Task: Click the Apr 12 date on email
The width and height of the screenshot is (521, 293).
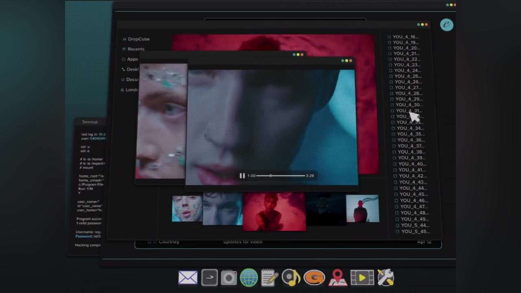Action: click(x=424, y=242)
